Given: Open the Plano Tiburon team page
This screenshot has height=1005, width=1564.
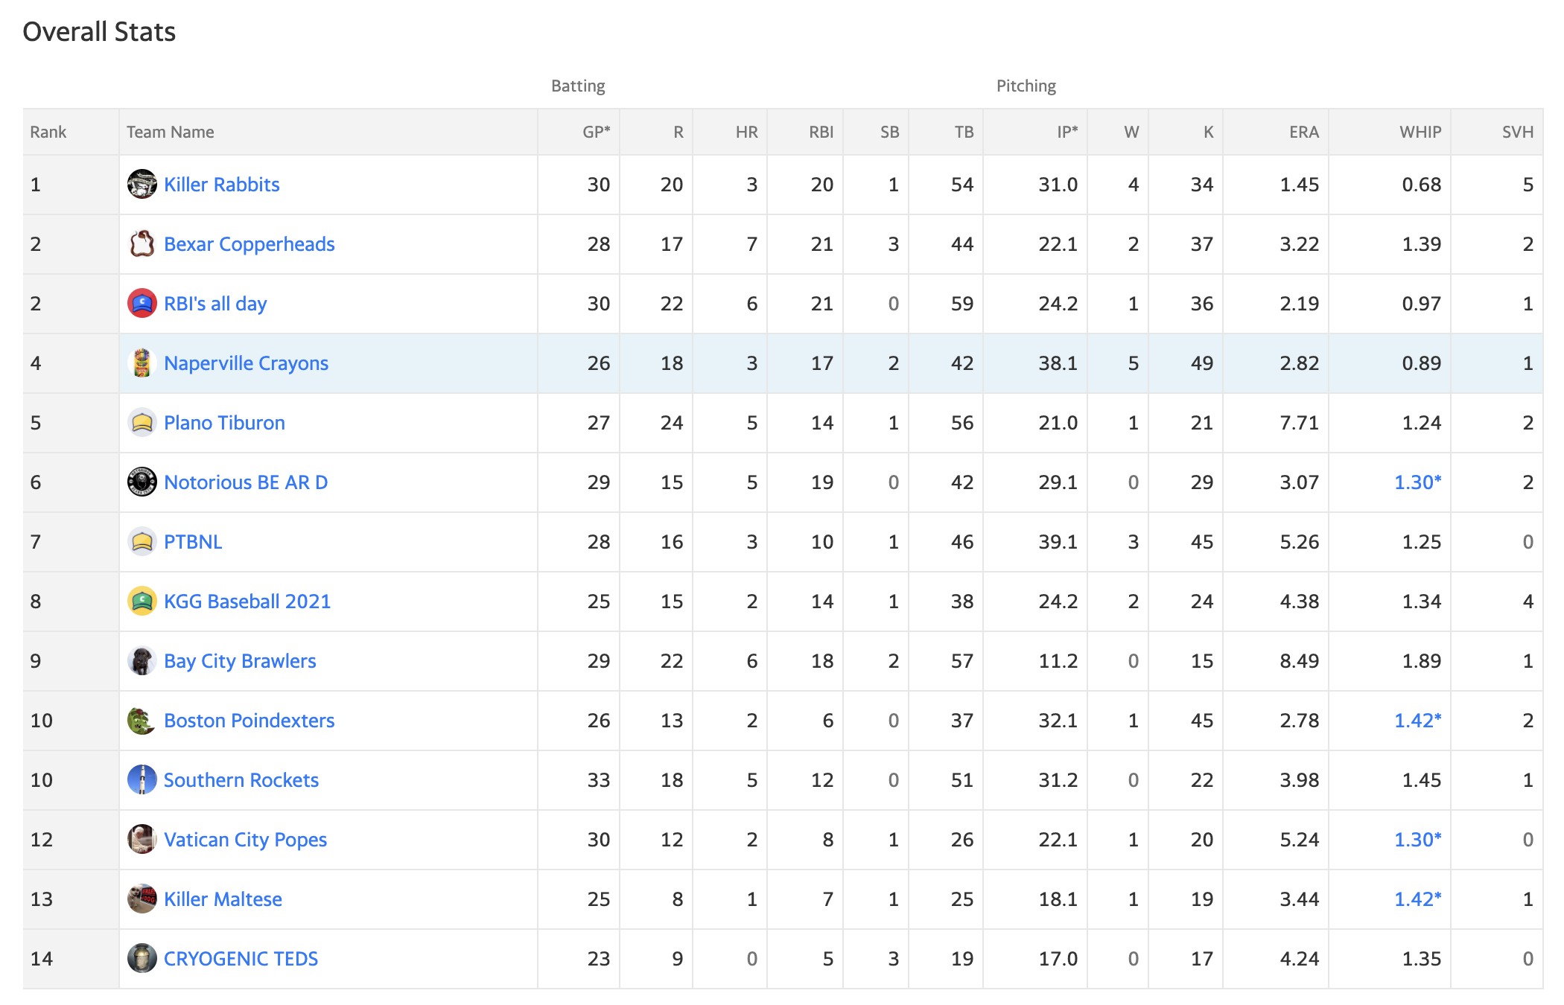Looking at the screenshot, I should [224, 423].
